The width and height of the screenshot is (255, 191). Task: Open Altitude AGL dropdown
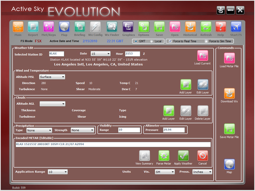53,104
